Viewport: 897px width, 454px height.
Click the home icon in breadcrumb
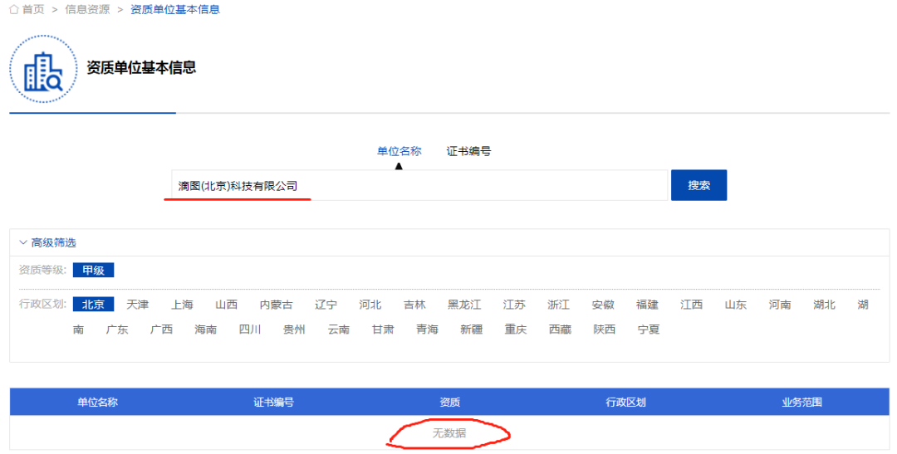(x=13, y=9)
